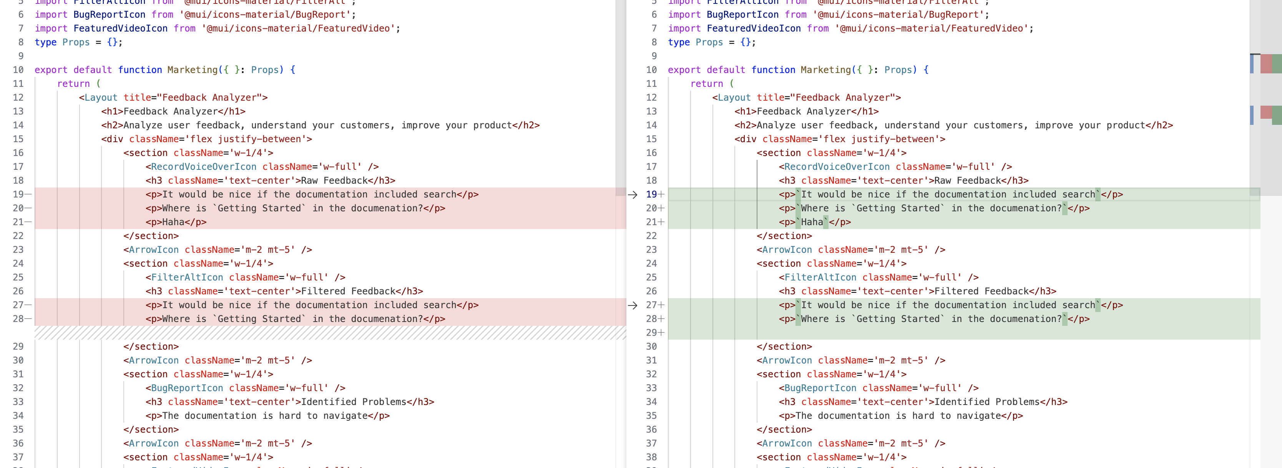This screenshot has width=1282, height=468.
Task: Click line number 10 in left pane
Action: [x=18, y=70]
